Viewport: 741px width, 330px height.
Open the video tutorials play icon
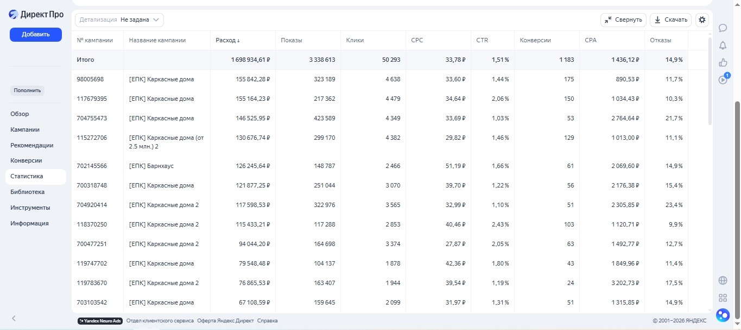click(x=723, y=79)
